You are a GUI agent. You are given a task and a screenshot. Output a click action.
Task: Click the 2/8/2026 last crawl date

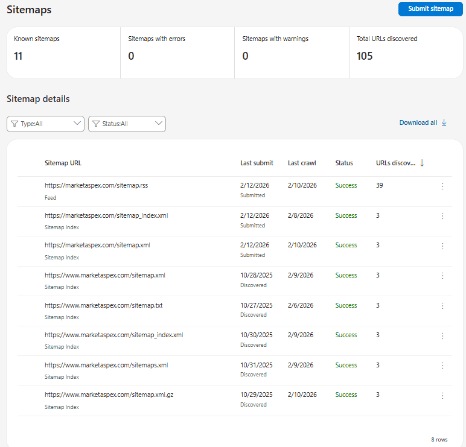pos(301,215)
